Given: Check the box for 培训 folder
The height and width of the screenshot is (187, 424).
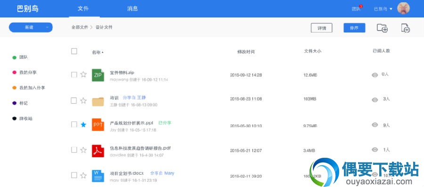Looking at the screenshot, I should coord(74,100).
